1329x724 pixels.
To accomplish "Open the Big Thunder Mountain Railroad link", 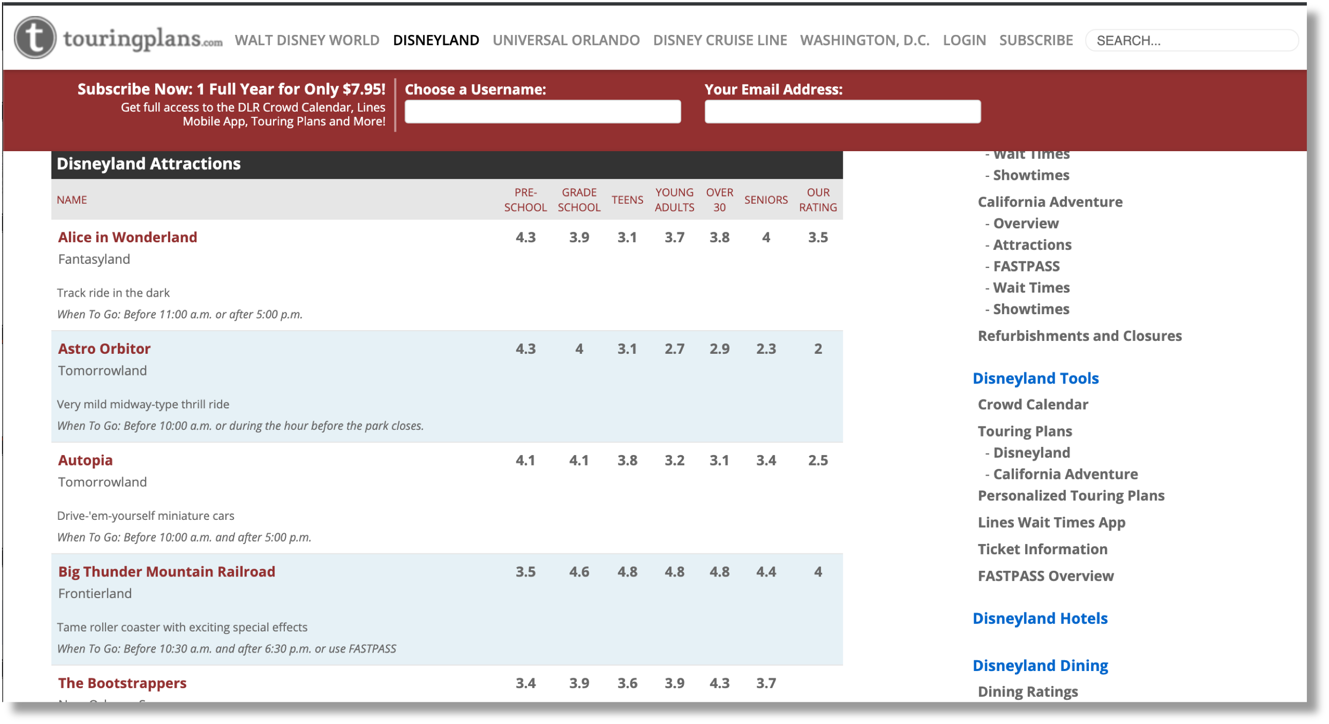I will pos(166,571).
